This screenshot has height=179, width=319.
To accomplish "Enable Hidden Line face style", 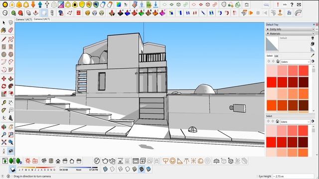I will coord(128,169).
